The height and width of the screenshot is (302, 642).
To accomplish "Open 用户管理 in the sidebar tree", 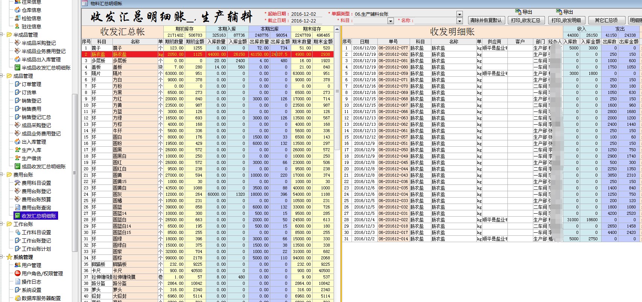I will click(31, 265).
